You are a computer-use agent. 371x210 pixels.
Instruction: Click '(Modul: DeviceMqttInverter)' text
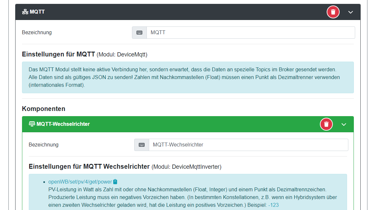click(186, 167)
